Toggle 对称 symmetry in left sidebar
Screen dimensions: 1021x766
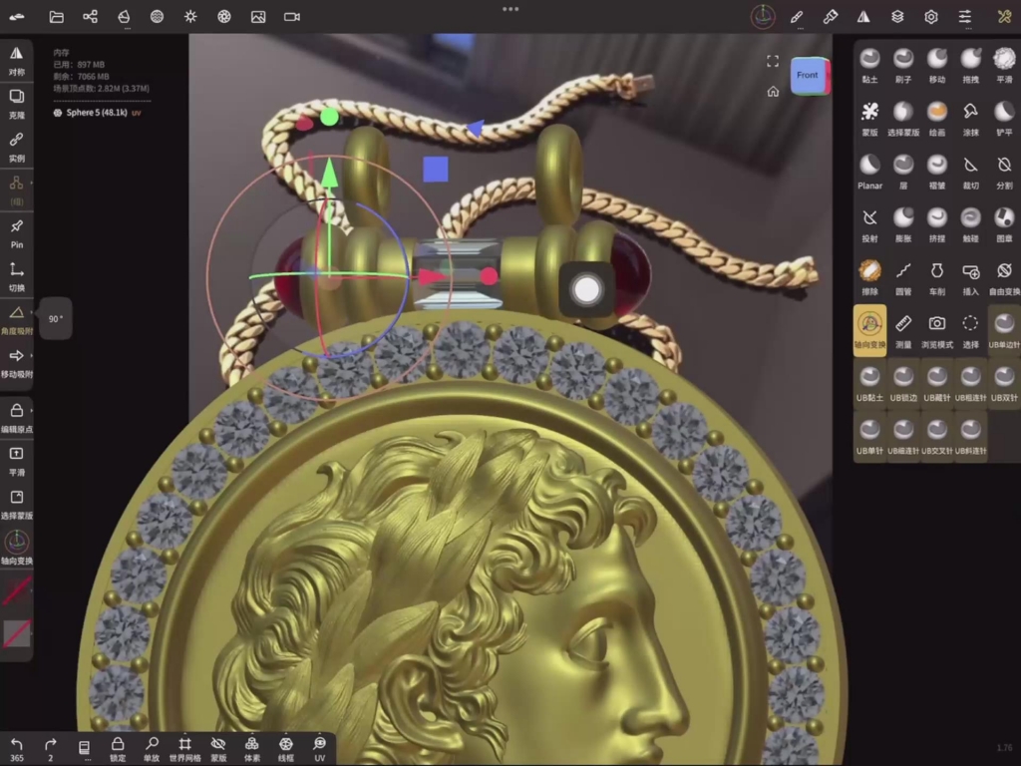(17, 61)
